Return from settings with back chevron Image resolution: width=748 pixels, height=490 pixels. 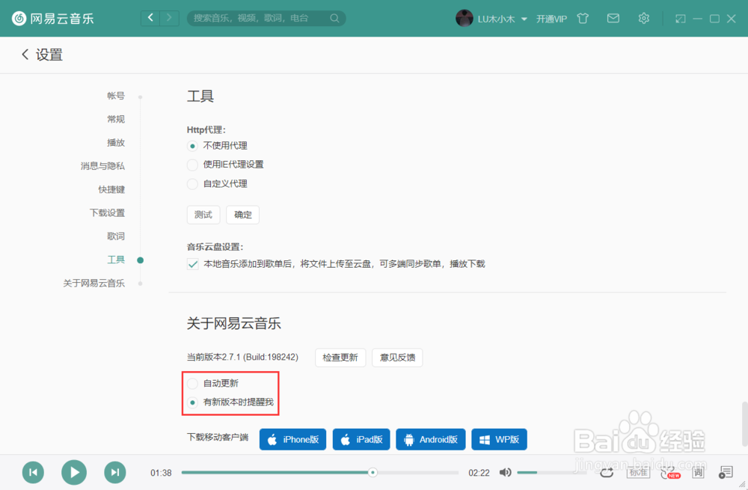tap(25, 55)
